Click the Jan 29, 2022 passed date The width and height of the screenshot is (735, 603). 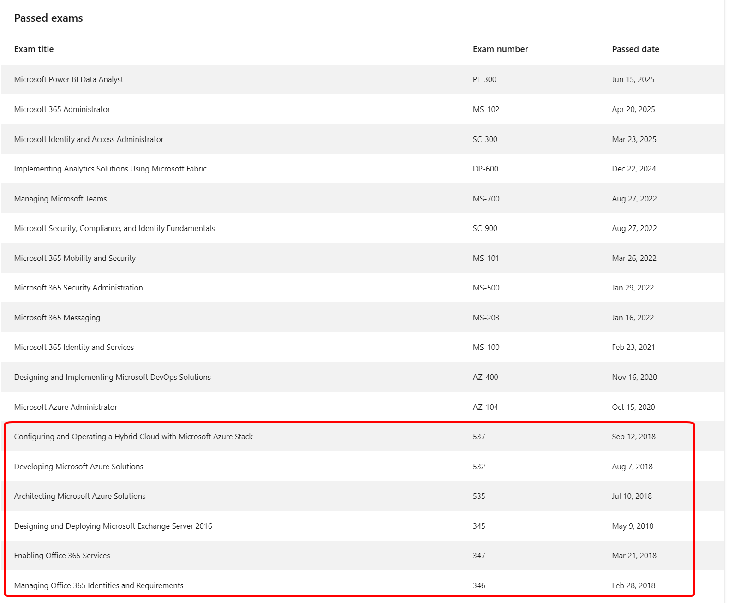(x=633, y=288)
